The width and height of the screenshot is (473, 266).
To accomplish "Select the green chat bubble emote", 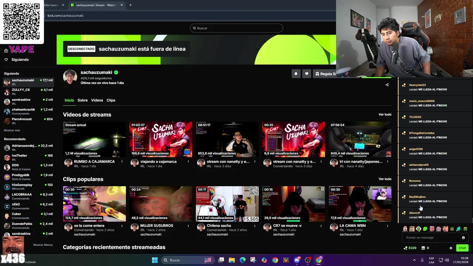I will click(x=425, y=229).
